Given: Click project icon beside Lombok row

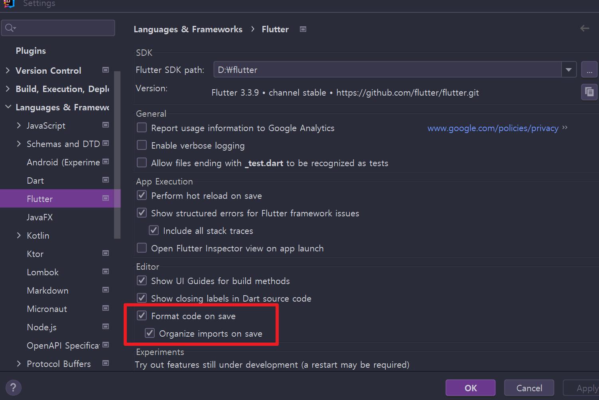Looking at the screenshot, I should [106, 272].
